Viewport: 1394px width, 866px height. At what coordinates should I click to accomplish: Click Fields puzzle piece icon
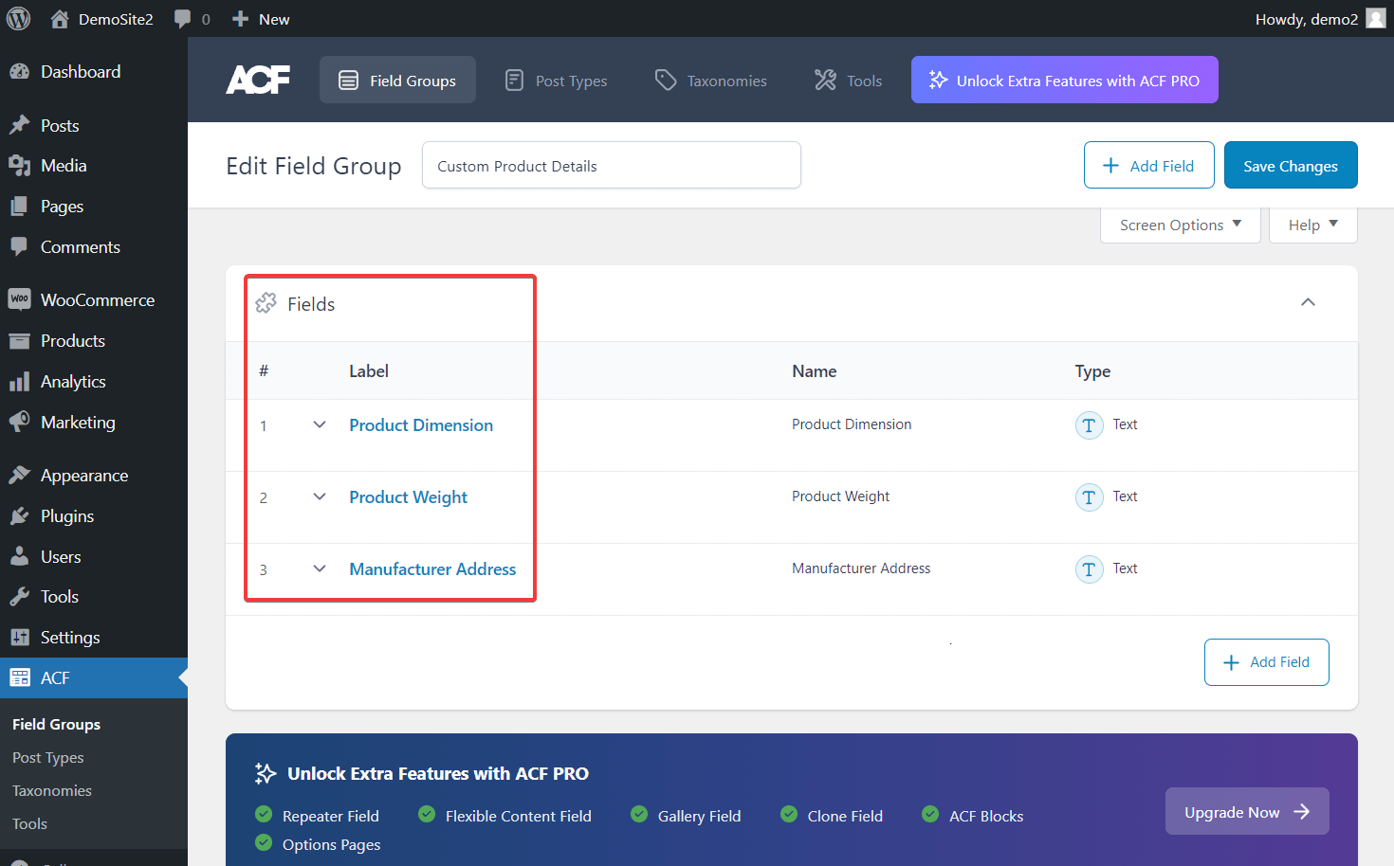coord(266,303)
